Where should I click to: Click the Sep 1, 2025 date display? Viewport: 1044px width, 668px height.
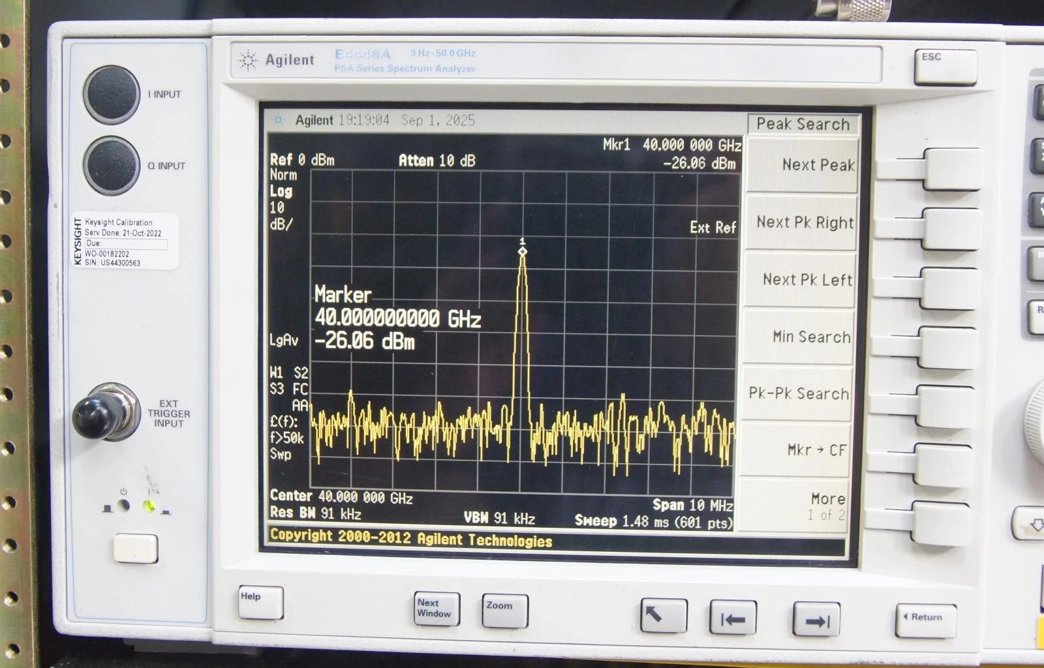[x=438, y=120]
